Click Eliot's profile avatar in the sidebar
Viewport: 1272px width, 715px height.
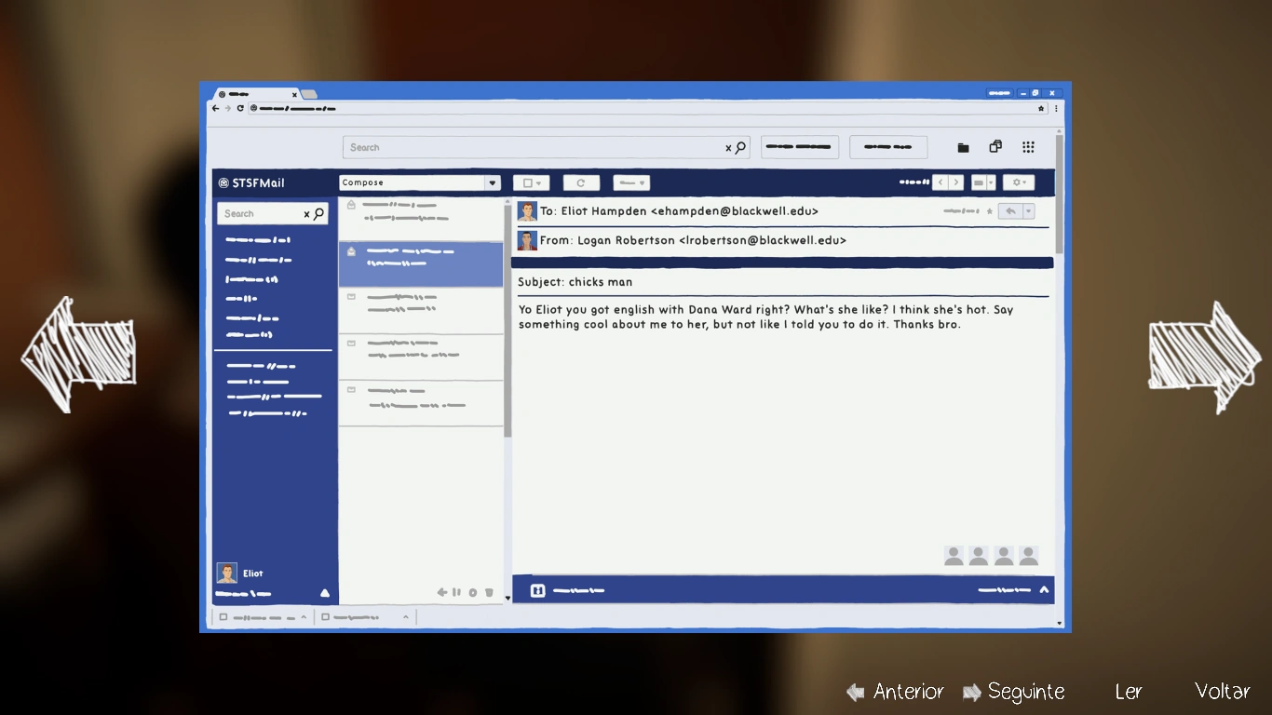coord(227,573)
